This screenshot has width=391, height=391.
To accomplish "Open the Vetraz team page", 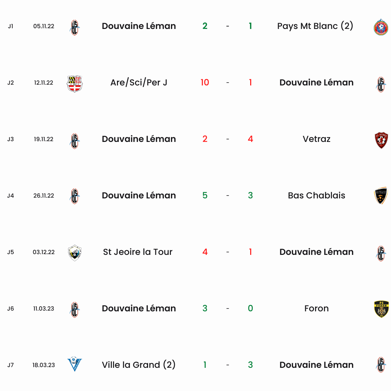I will [x=316, y=139].
